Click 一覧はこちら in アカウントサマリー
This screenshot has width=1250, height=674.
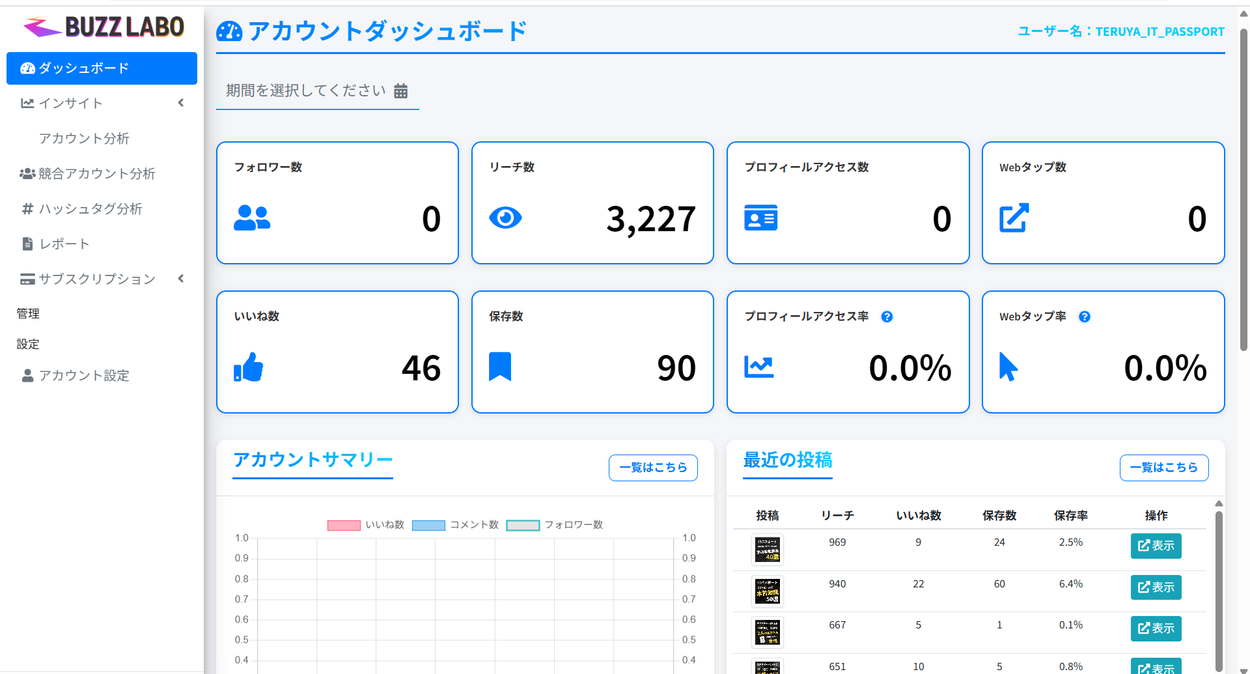[652, 468]
